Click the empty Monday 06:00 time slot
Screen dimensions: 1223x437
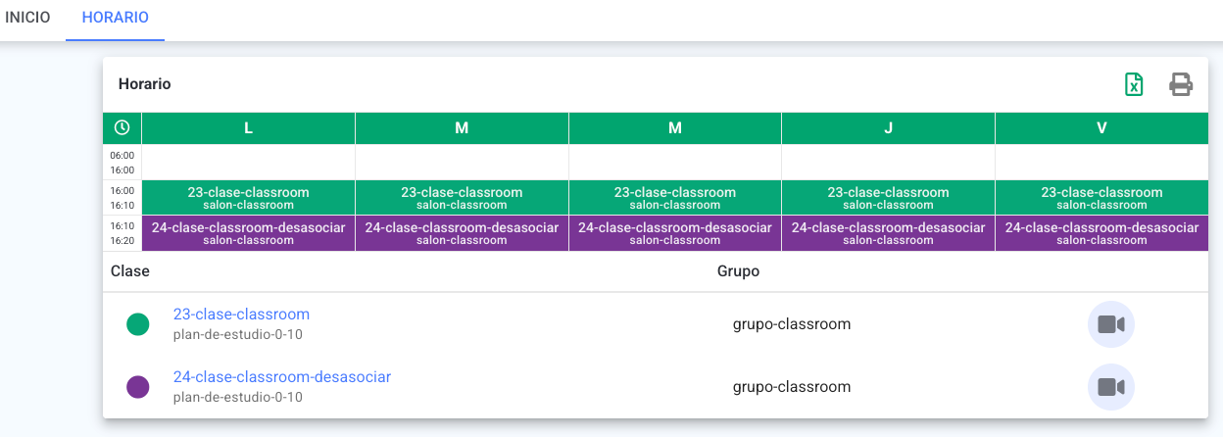(x=248, y=163)
